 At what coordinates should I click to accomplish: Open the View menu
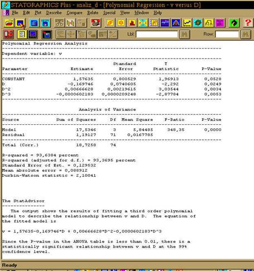[x=125, y=13]
